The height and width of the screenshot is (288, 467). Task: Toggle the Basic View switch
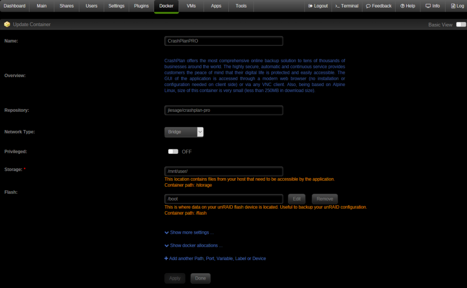point(461,24)
